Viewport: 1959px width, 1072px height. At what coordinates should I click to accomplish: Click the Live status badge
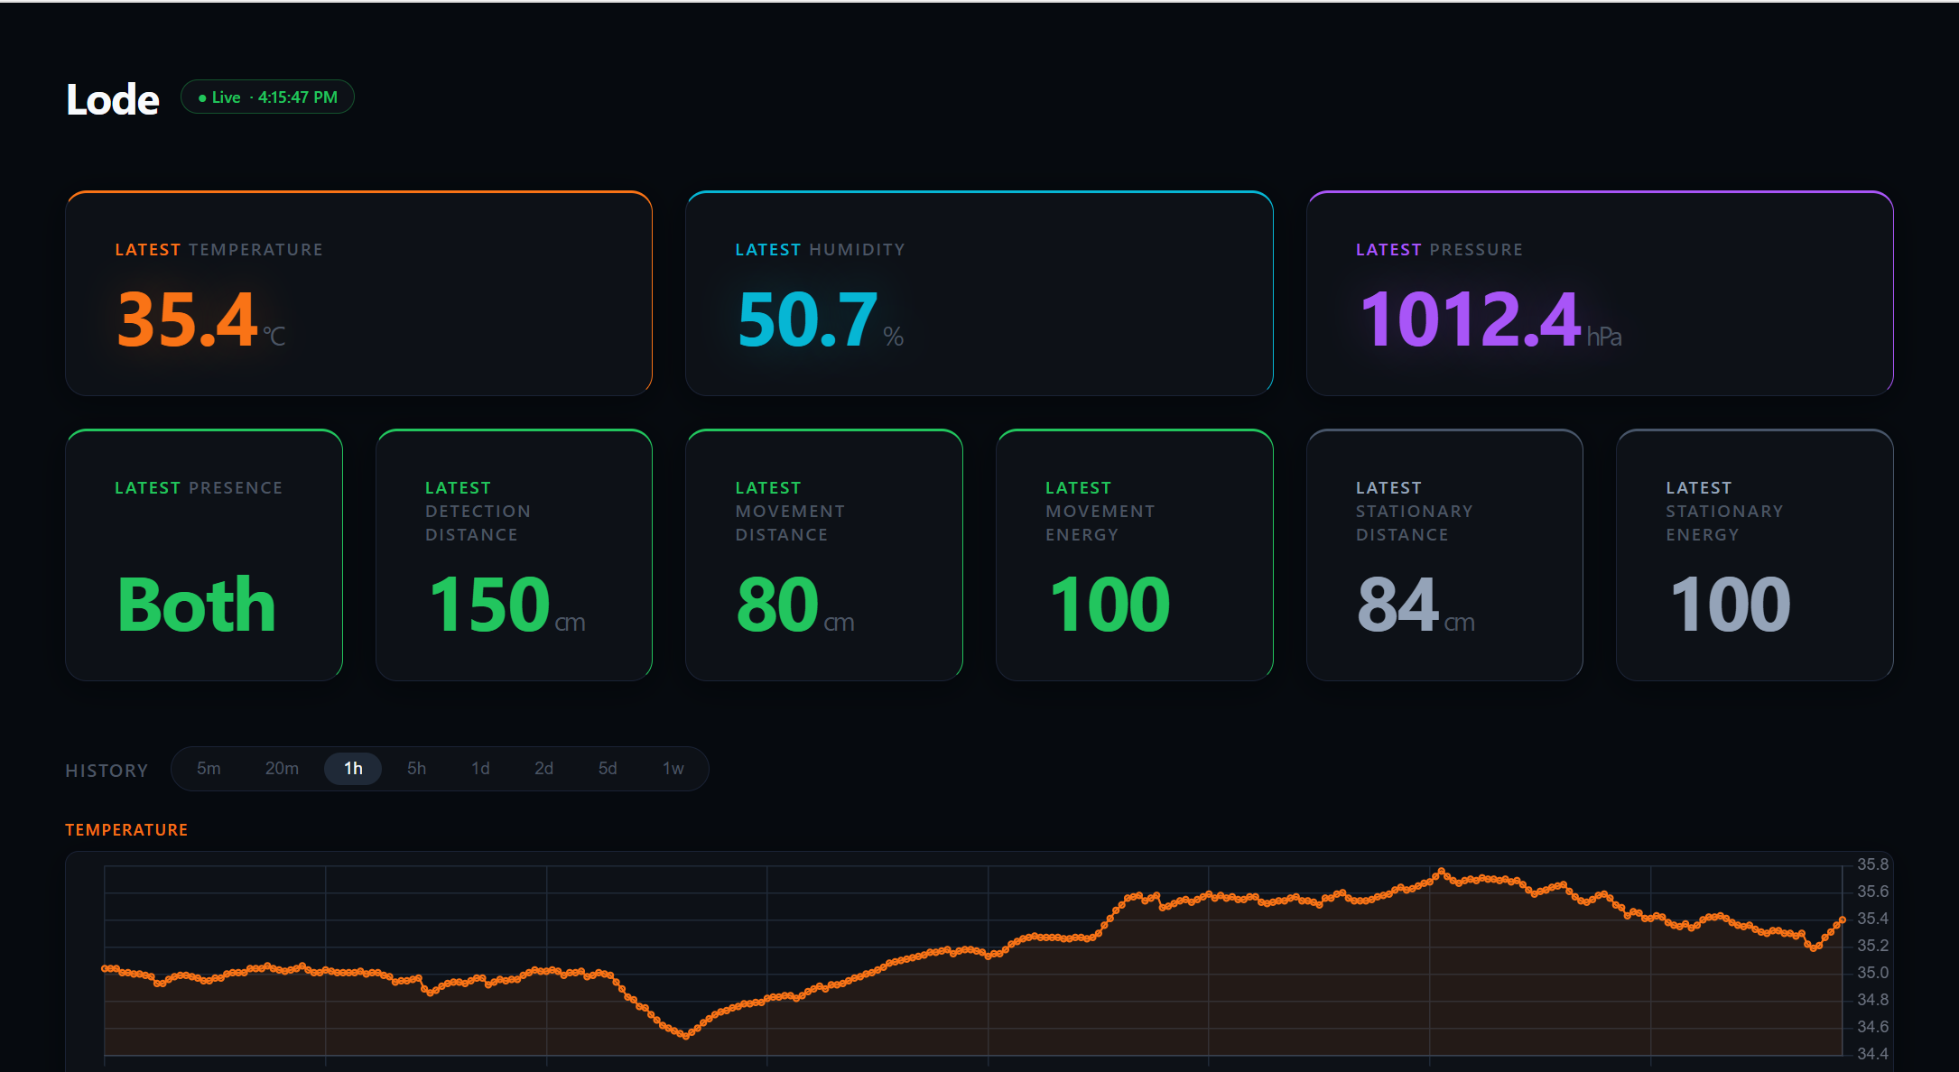(267, 97)
